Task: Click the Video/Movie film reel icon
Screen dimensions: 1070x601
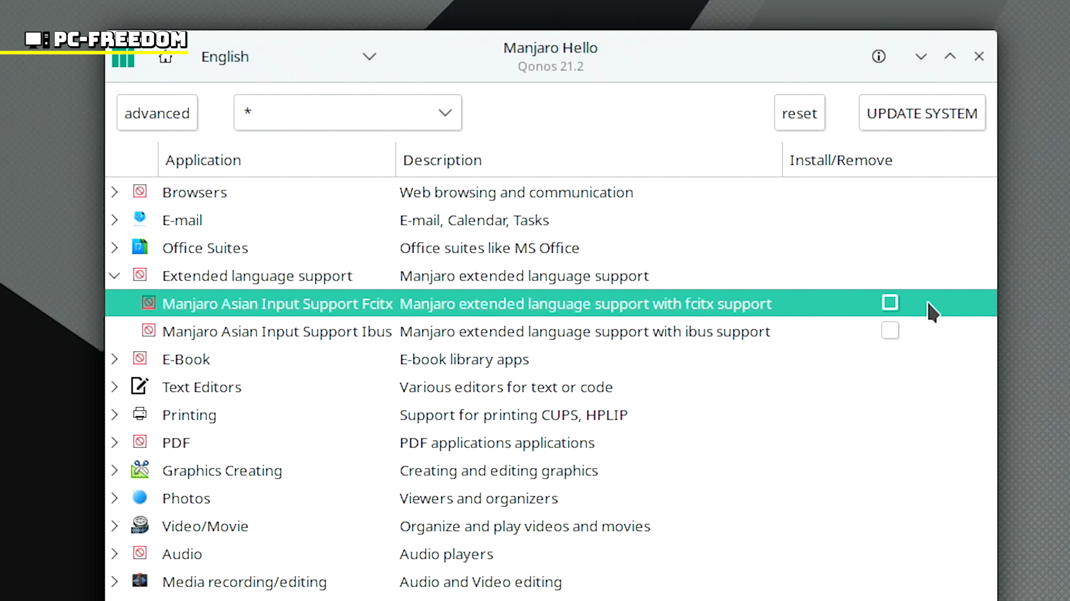Action: pos(140,525)
